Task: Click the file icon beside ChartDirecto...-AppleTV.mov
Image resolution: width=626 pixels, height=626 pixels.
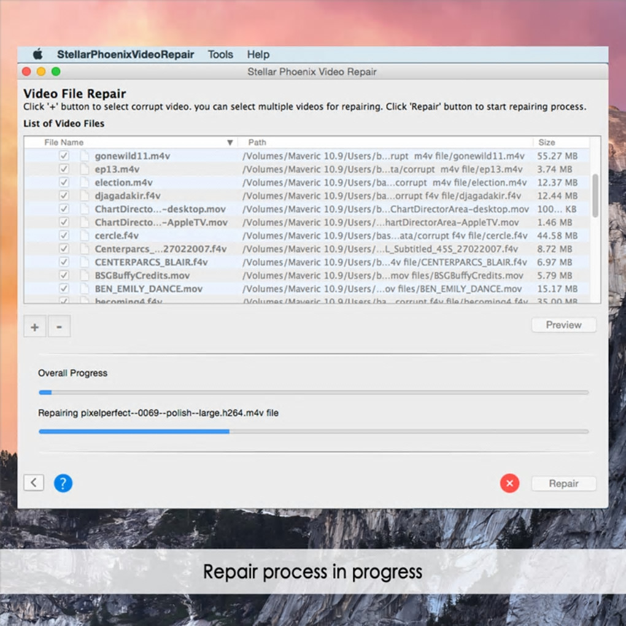Action: (84, 222)
